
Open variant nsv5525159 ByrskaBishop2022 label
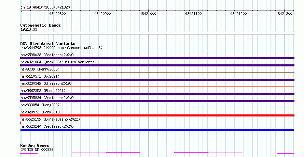click(50, 119)
